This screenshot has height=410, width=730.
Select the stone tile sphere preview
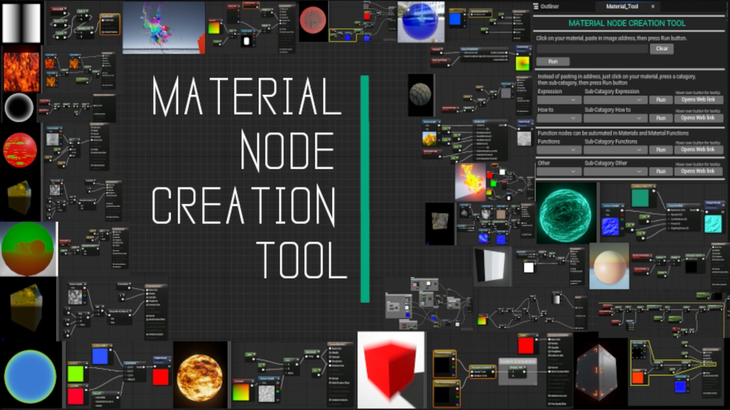(x=421, y=95)
